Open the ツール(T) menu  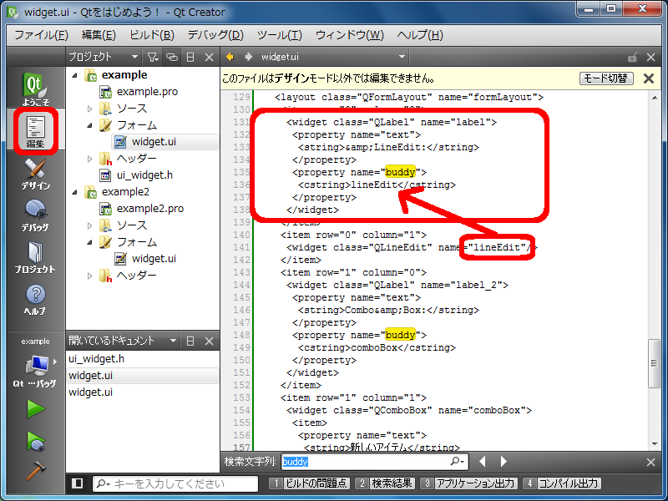[279, 35]
